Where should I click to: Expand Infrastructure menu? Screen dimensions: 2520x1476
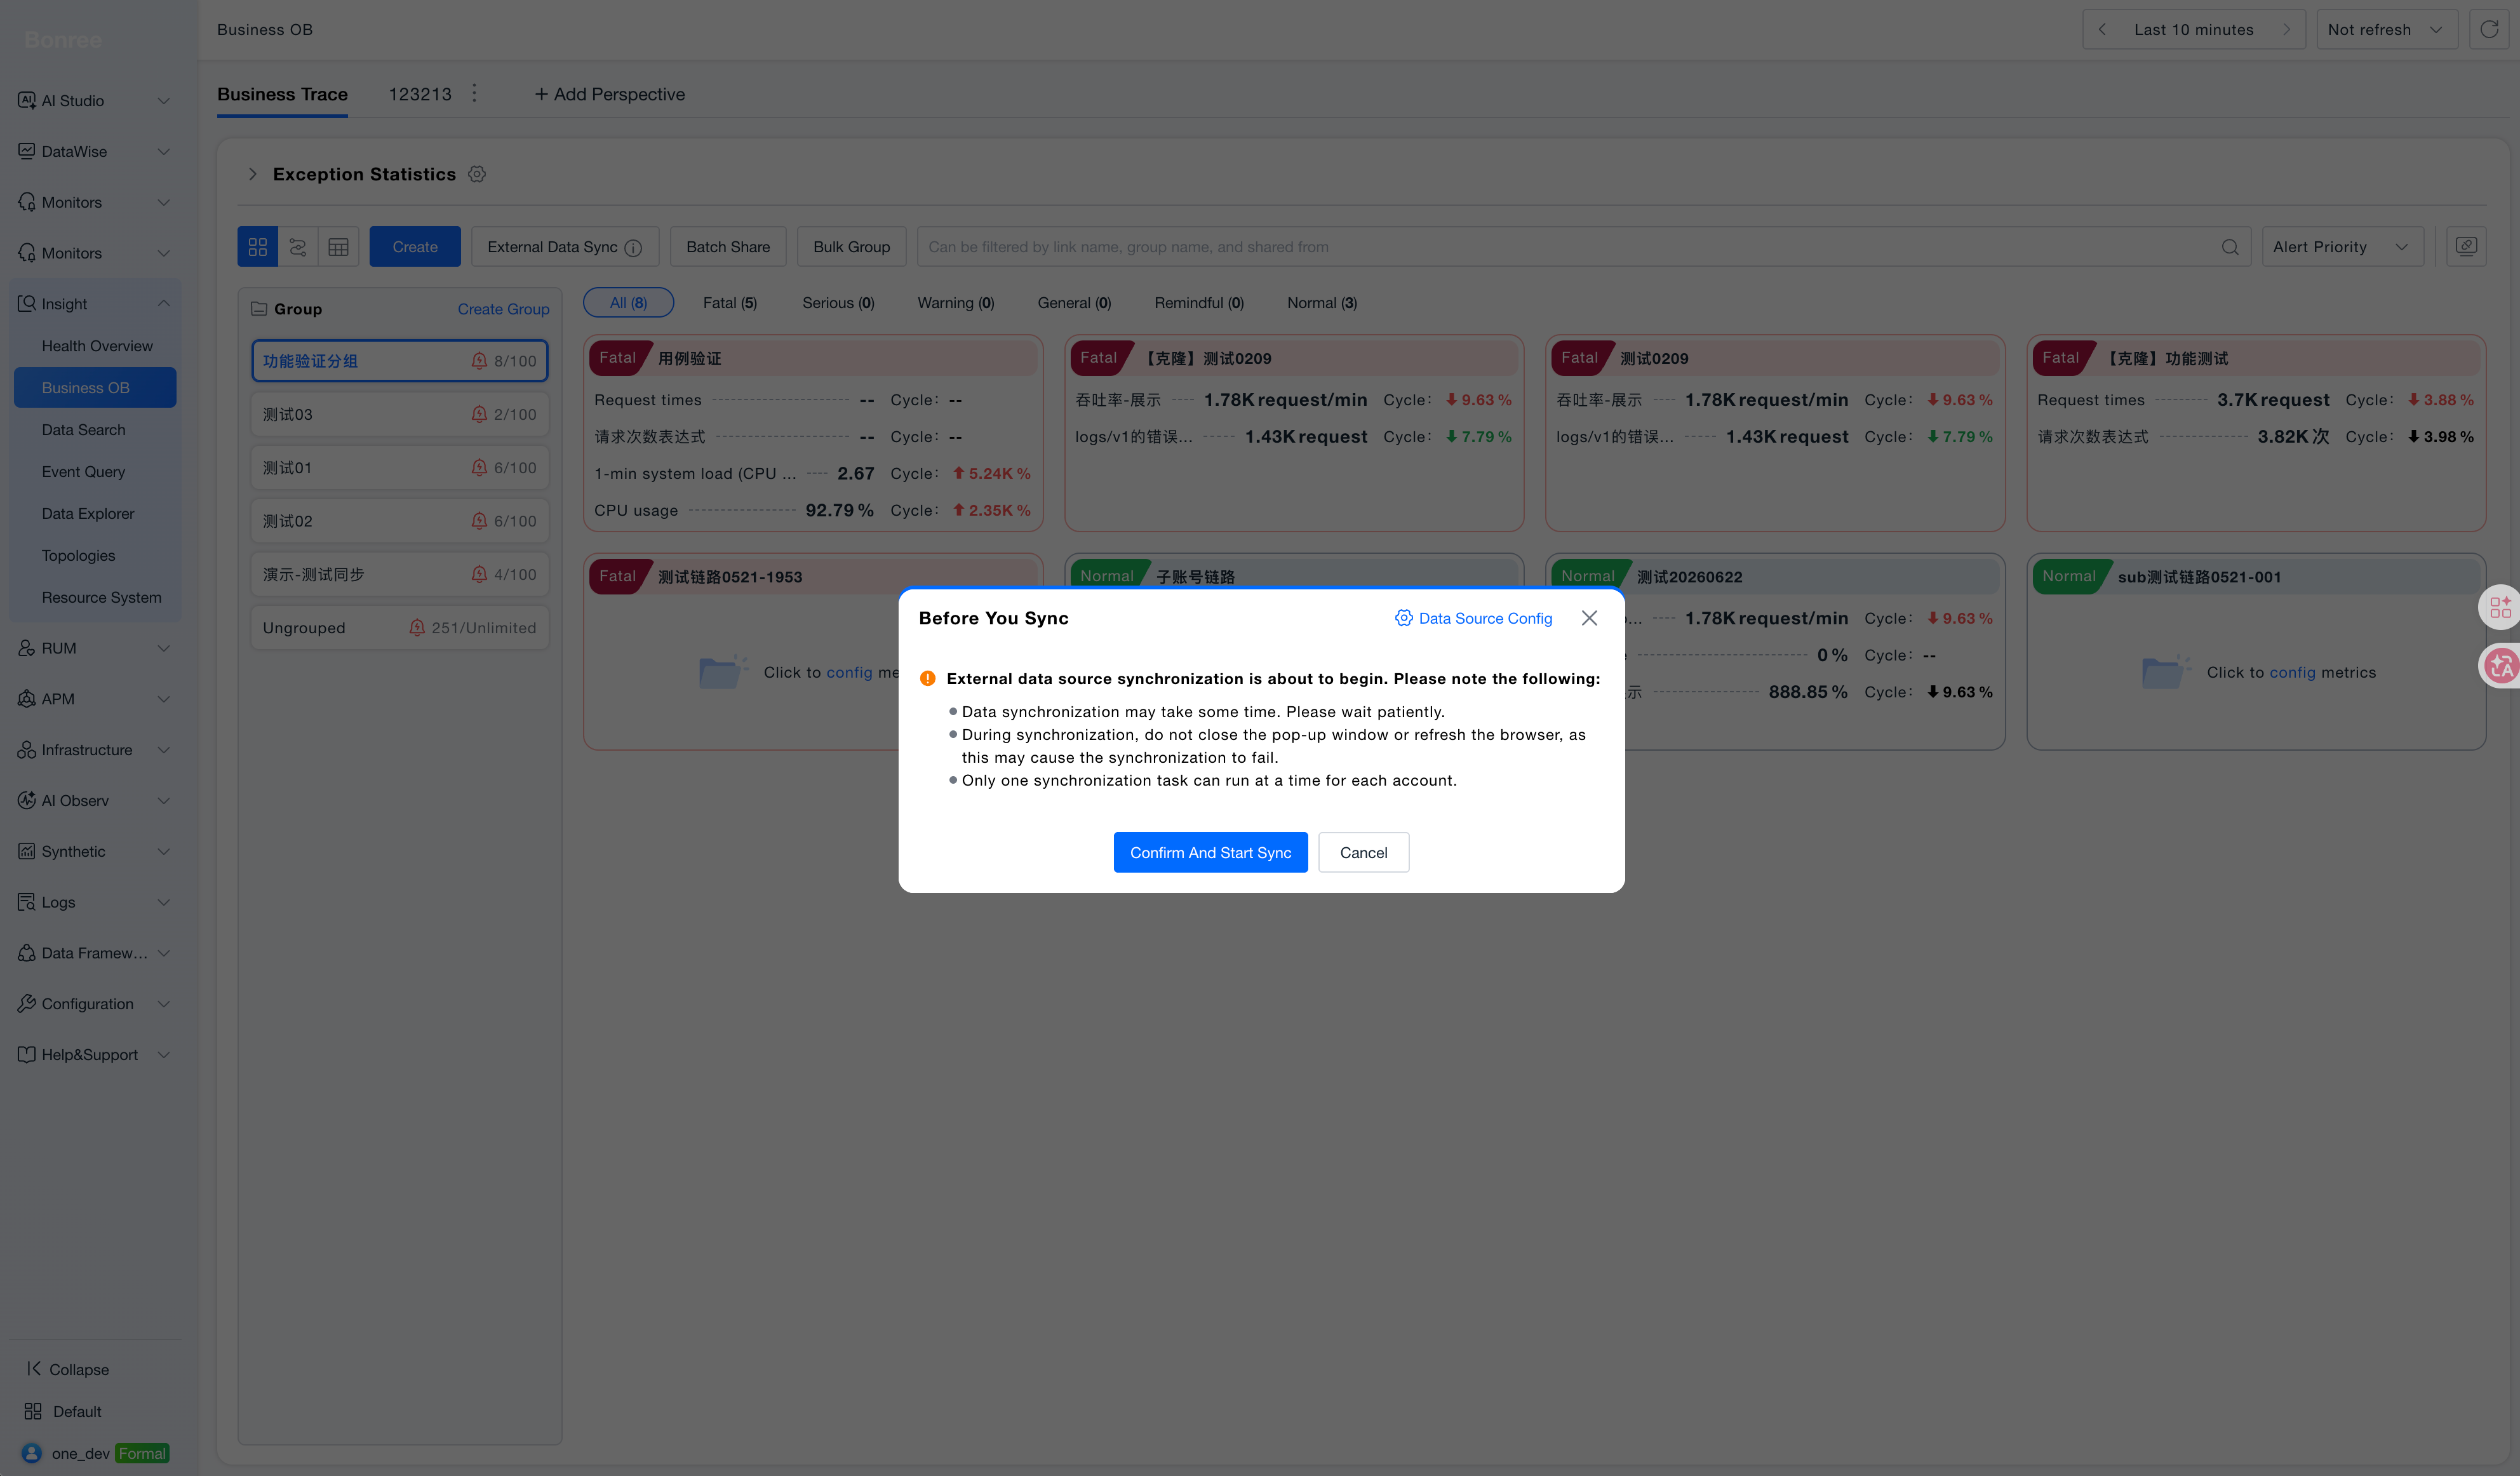(x=94, y=749)
